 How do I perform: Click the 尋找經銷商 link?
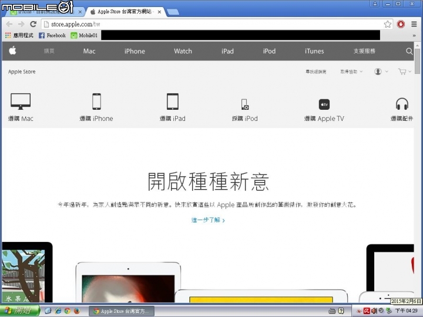[x=316, y=72]
